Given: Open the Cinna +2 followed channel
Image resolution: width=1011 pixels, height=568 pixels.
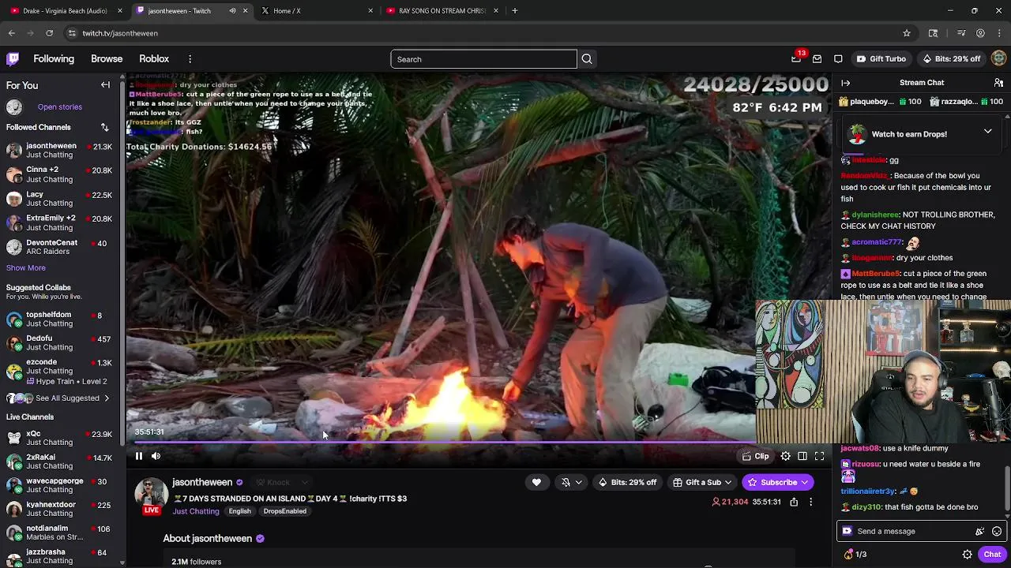Looking at the screenshot, I should (59, 174).
